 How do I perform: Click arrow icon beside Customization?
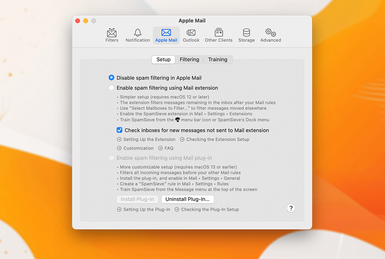119,148
